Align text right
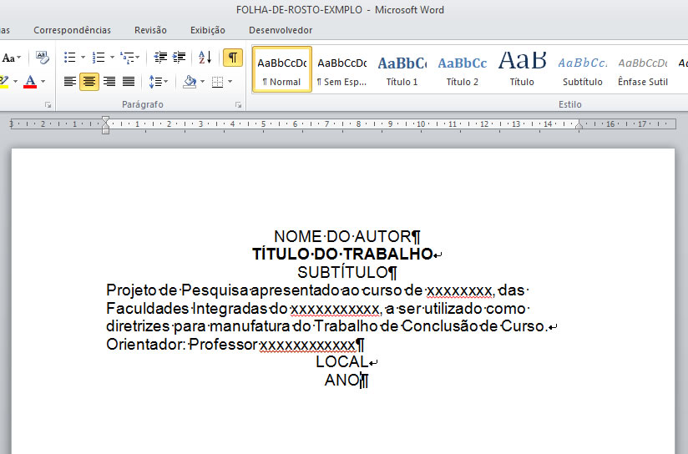This screenshot has width=688, height=454. tap(109, 82)
